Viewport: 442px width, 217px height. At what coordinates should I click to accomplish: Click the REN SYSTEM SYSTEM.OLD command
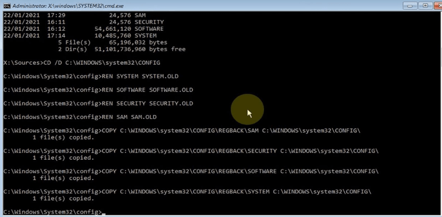click(x=140, y=77)
